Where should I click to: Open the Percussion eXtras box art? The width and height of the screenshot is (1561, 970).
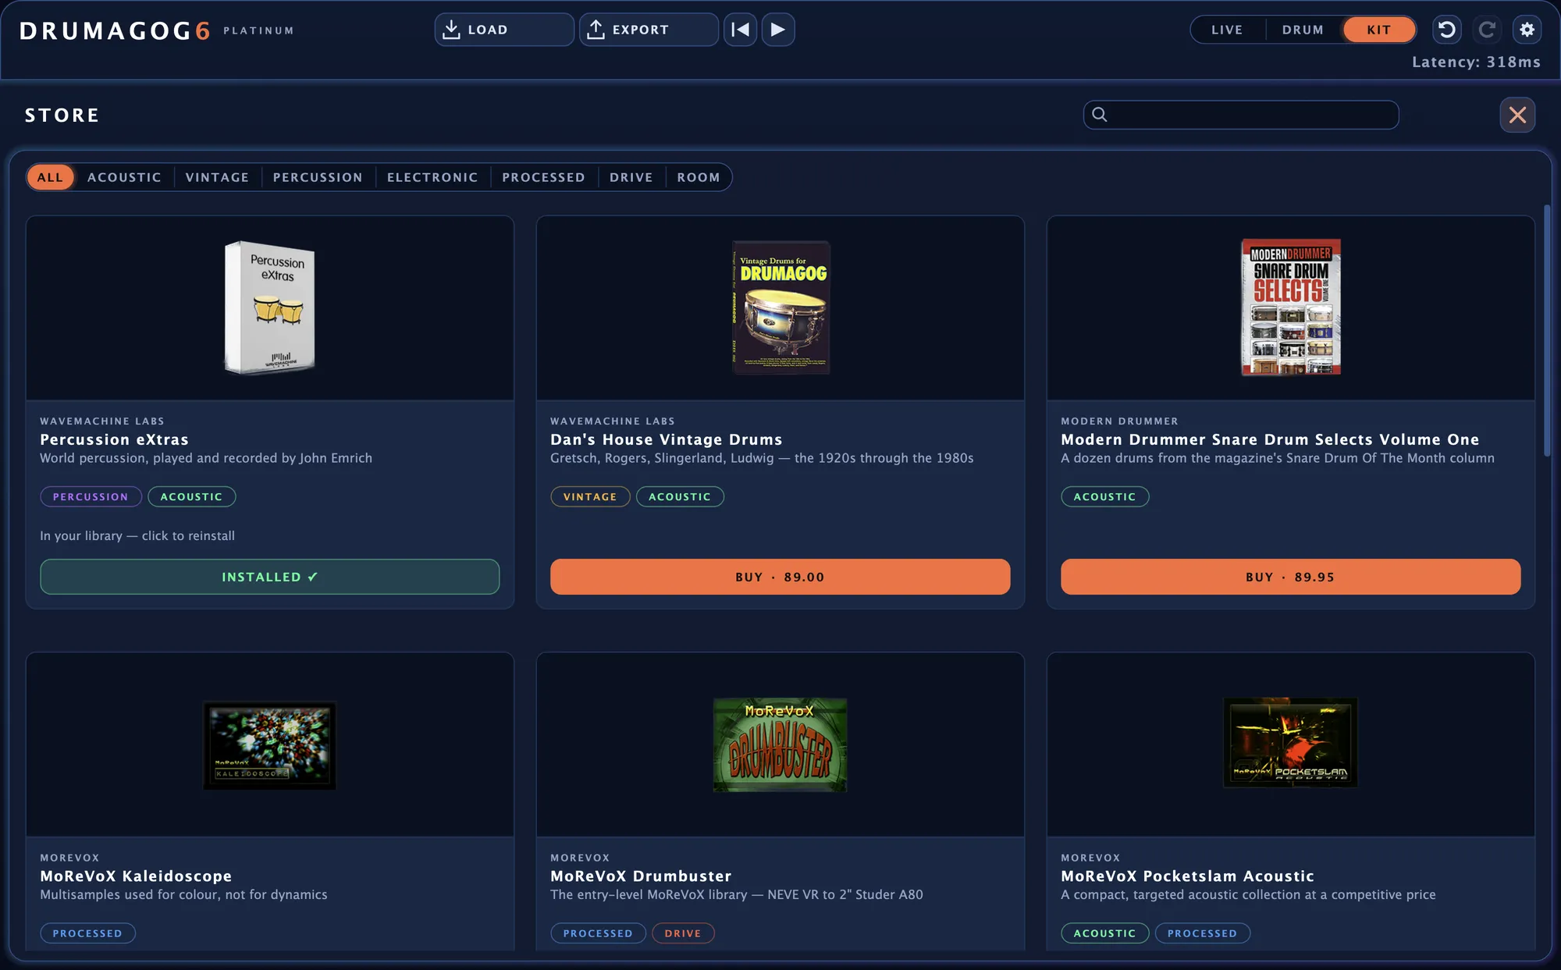coord(270,307)
